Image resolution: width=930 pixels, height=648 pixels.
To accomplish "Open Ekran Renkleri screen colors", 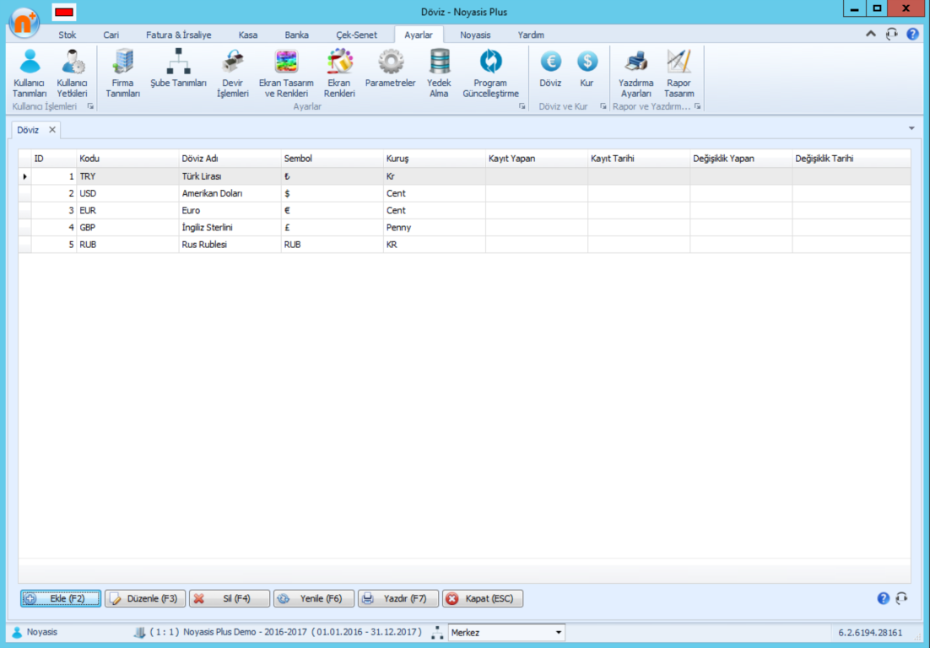I will tap(339, 73).
